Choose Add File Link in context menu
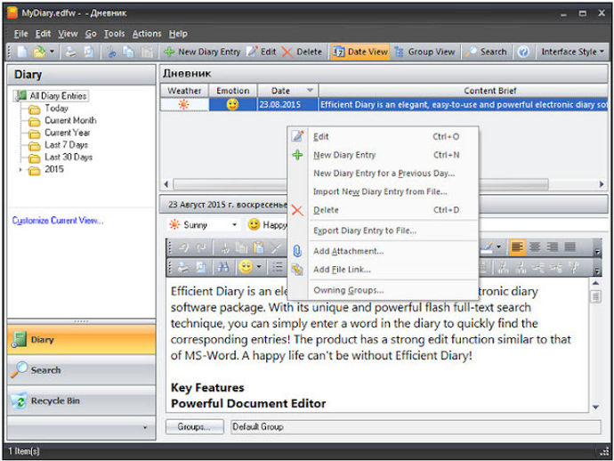 click(x=384, y=270)
